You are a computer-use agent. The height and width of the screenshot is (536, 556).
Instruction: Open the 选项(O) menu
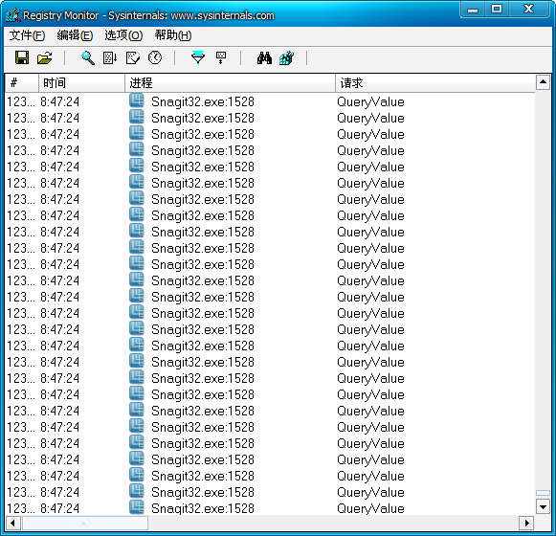123,35
